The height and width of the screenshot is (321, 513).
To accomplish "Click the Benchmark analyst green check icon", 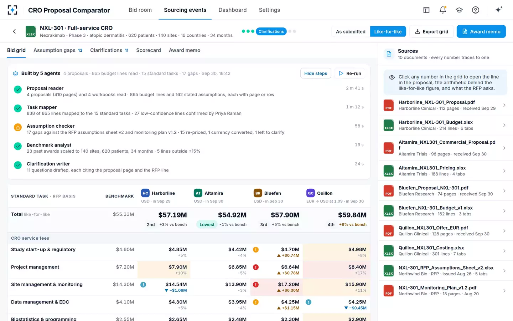I will (x=18, y=146).
